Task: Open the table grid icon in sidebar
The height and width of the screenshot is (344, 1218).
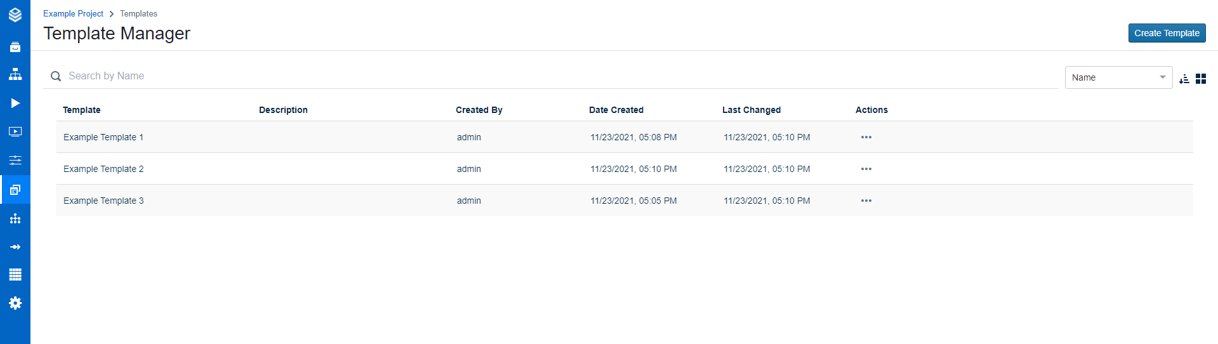Action: (x=15, y=275)
